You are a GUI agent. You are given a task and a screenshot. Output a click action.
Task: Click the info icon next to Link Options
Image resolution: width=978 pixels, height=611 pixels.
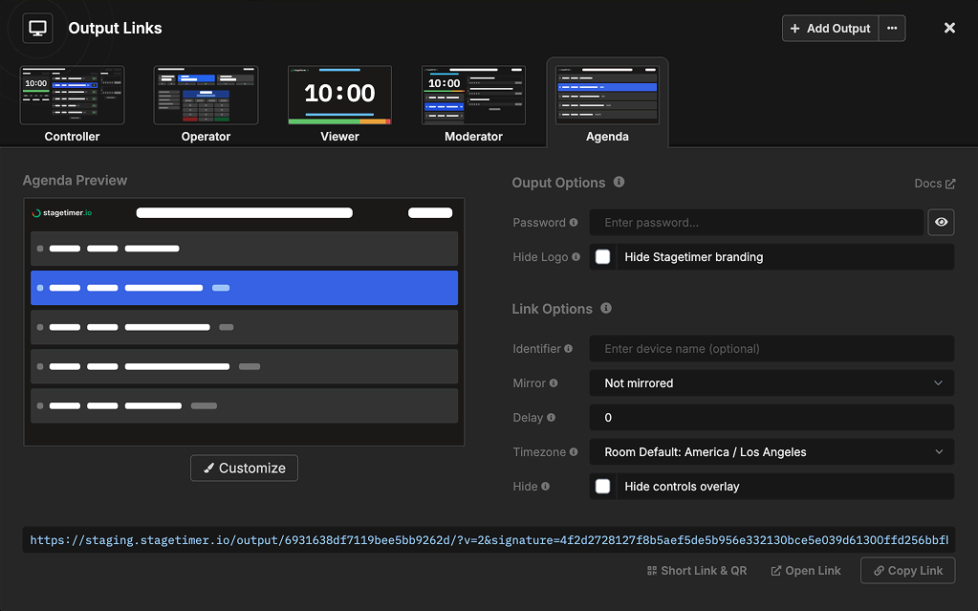[x=606, y=309]
